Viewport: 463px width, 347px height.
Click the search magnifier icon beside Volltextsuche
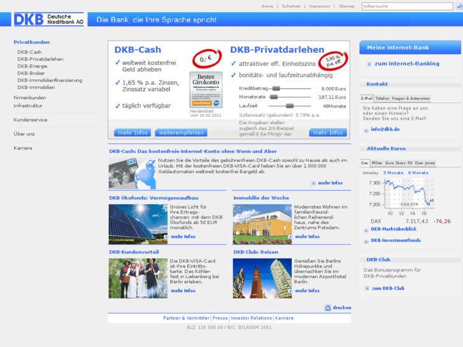tap(459, 6)
